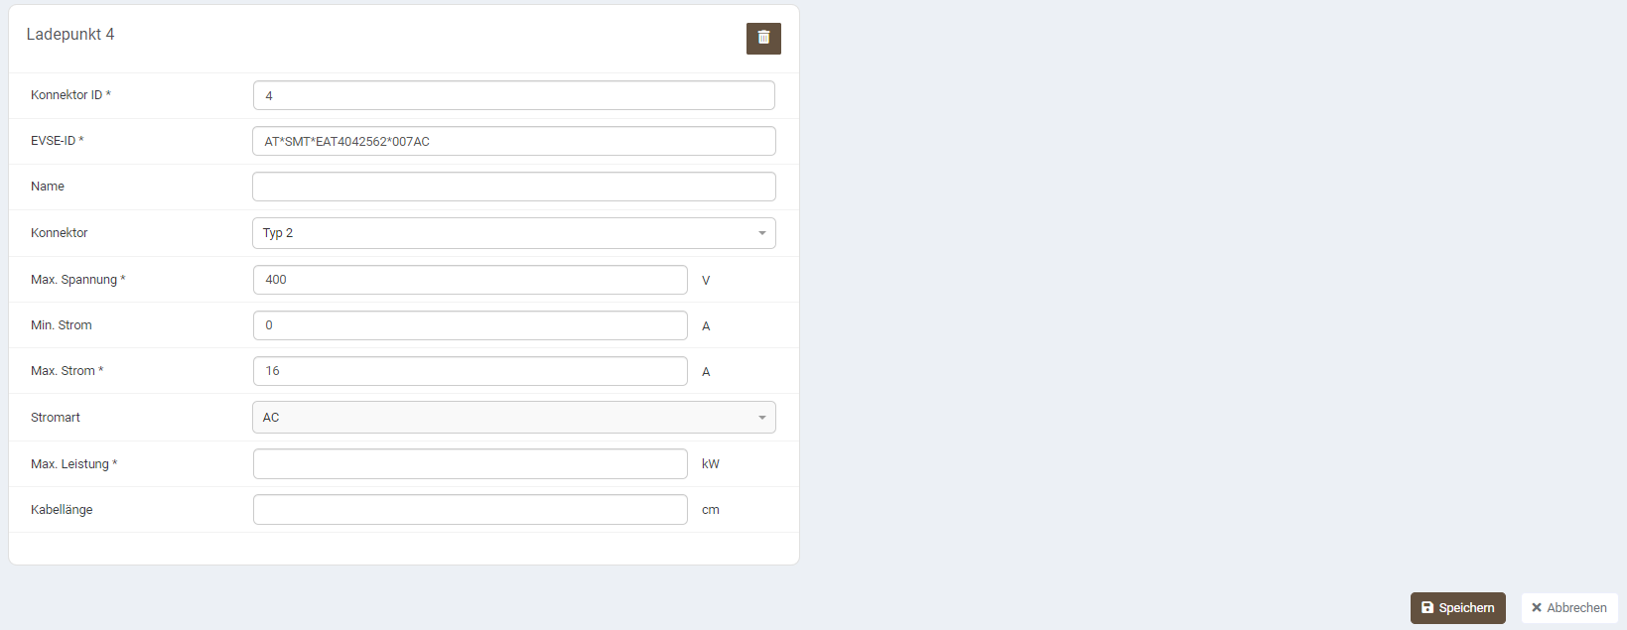Select the empty Name input field

click(x=513, y=187)
